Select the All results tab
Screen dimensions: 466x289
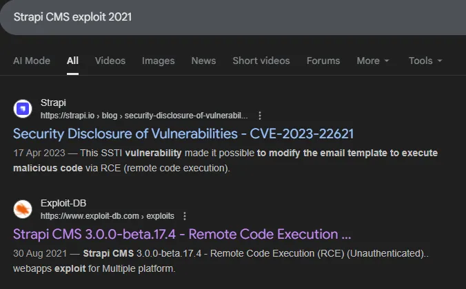(72, 61)
